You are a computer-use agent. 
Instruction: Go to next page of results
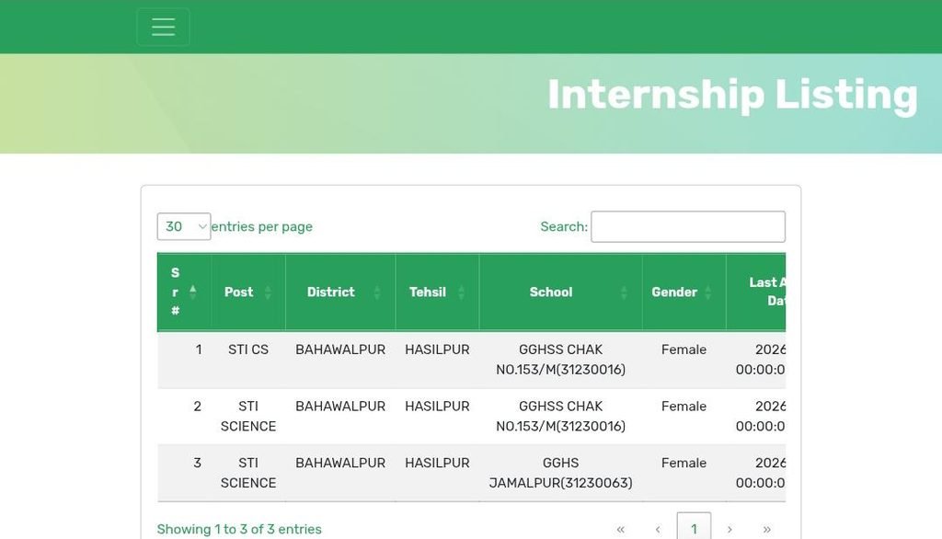pyautogui.click(x=729, y=530)
